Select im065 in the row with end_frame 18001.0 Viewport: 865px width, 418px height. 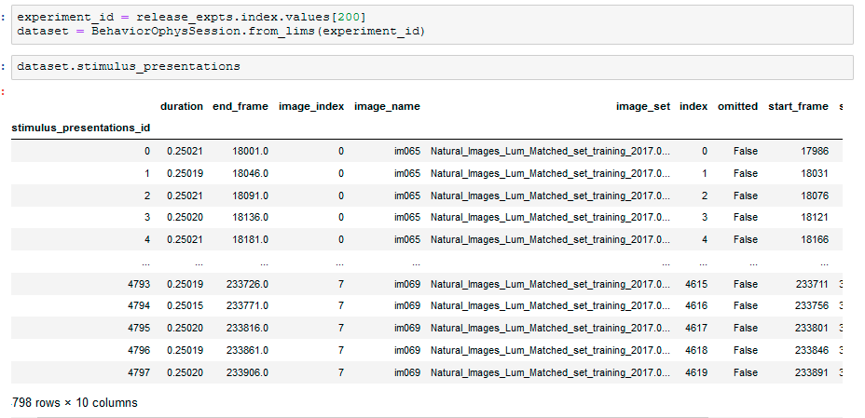coord(407,151)
